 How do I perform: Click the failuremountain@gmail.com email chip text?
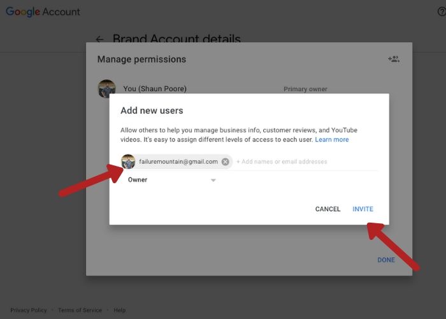point(178,162)
